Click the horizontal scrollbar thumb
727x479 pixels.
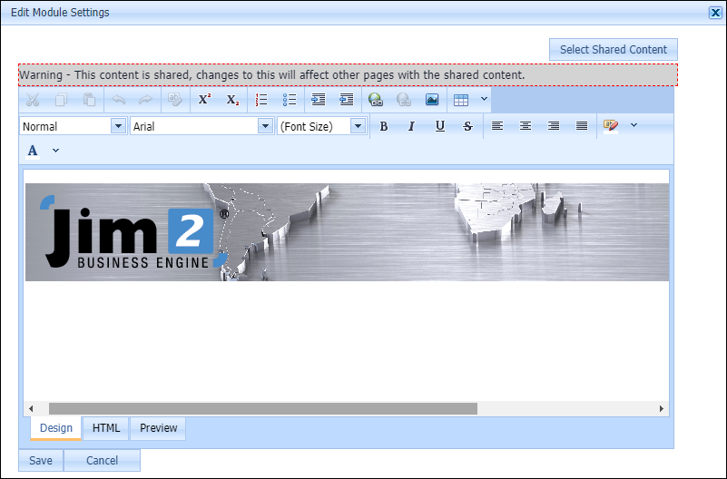[263, 408]
